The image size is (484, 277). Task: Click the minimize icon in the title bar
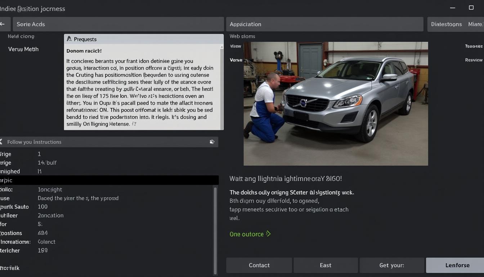click(x=452, y=7)
